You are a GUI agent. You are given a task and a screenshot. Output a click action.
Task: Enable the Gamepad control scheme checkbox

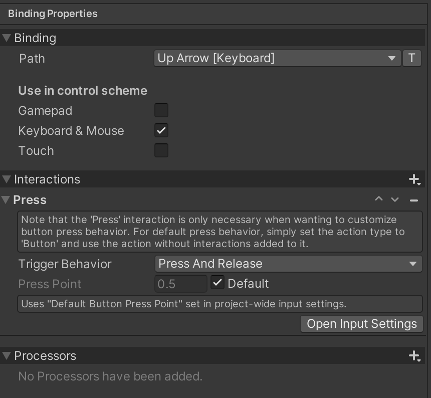(161, 110)
